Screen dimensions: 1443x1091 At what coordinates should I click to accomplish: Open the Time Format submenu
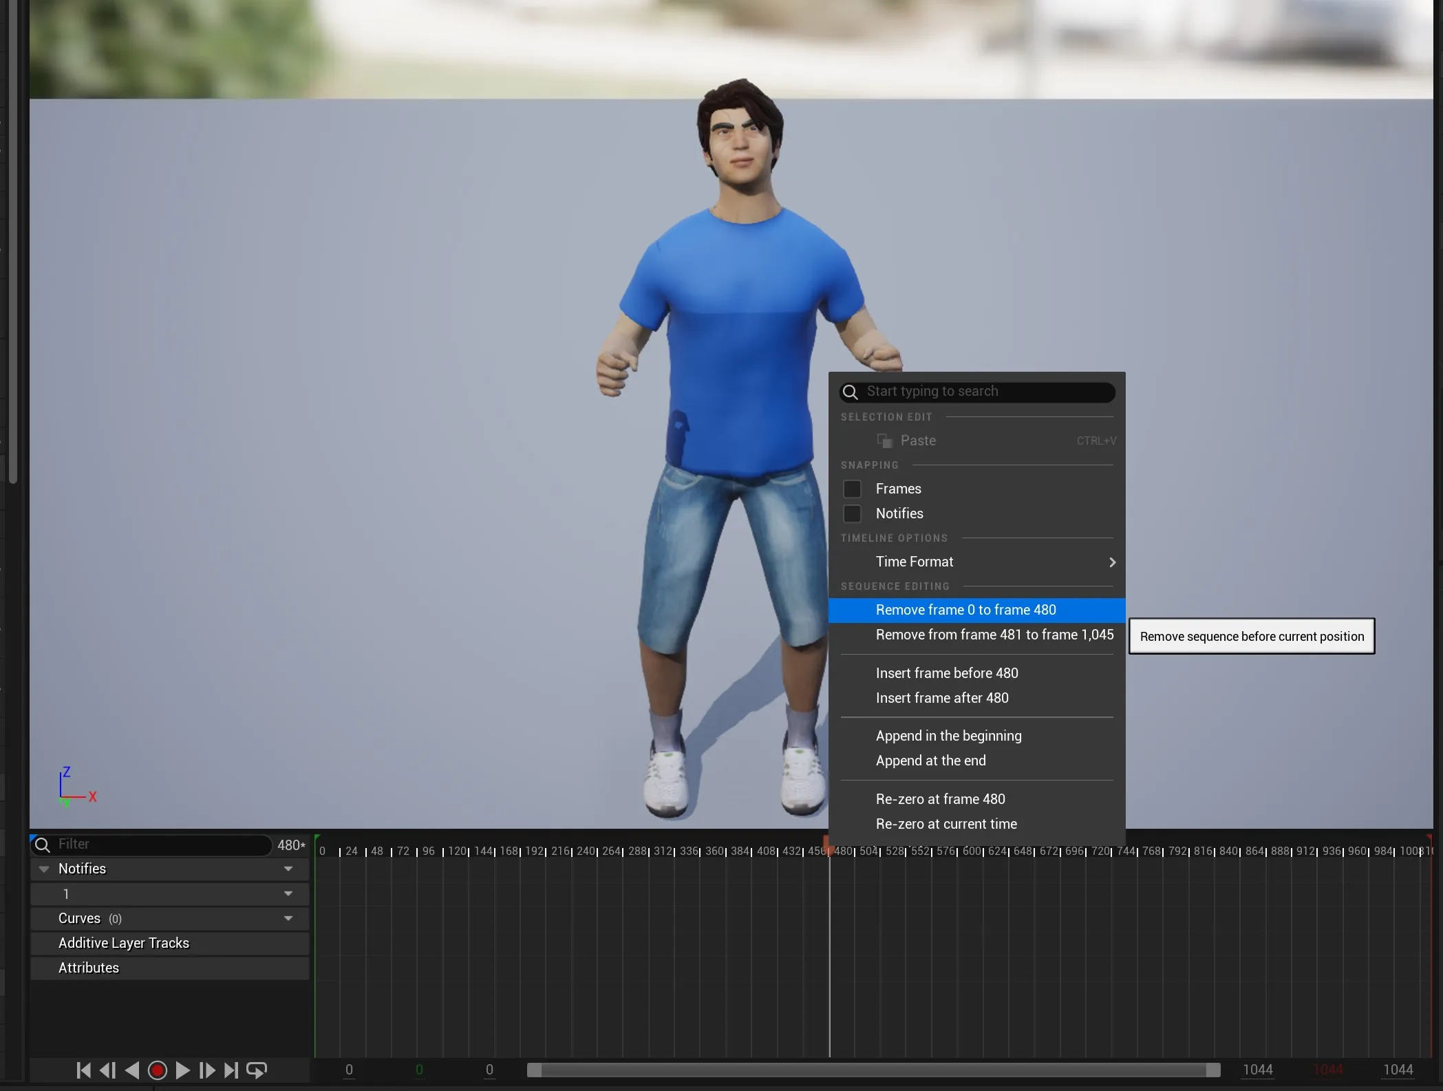(x=977, y=562)
